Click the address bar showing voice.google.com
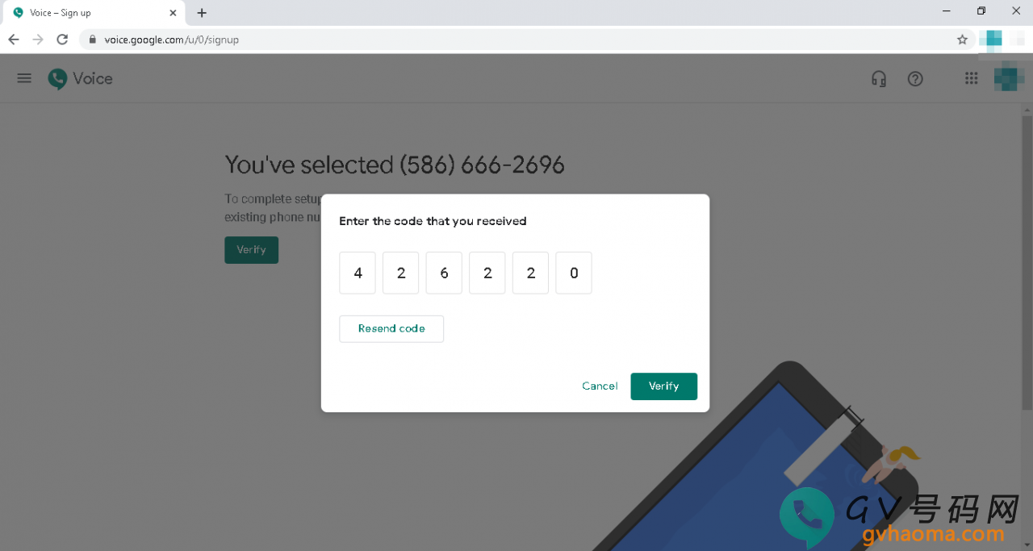Screen dimensions: 1033x551 (516, 40)
